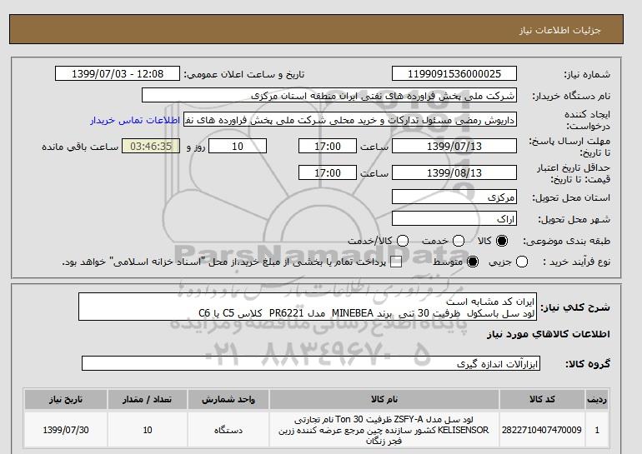The height and width of the screenshot is (454, 642).
Task: Select the کالا radio button
Action: tap(502, 241)
